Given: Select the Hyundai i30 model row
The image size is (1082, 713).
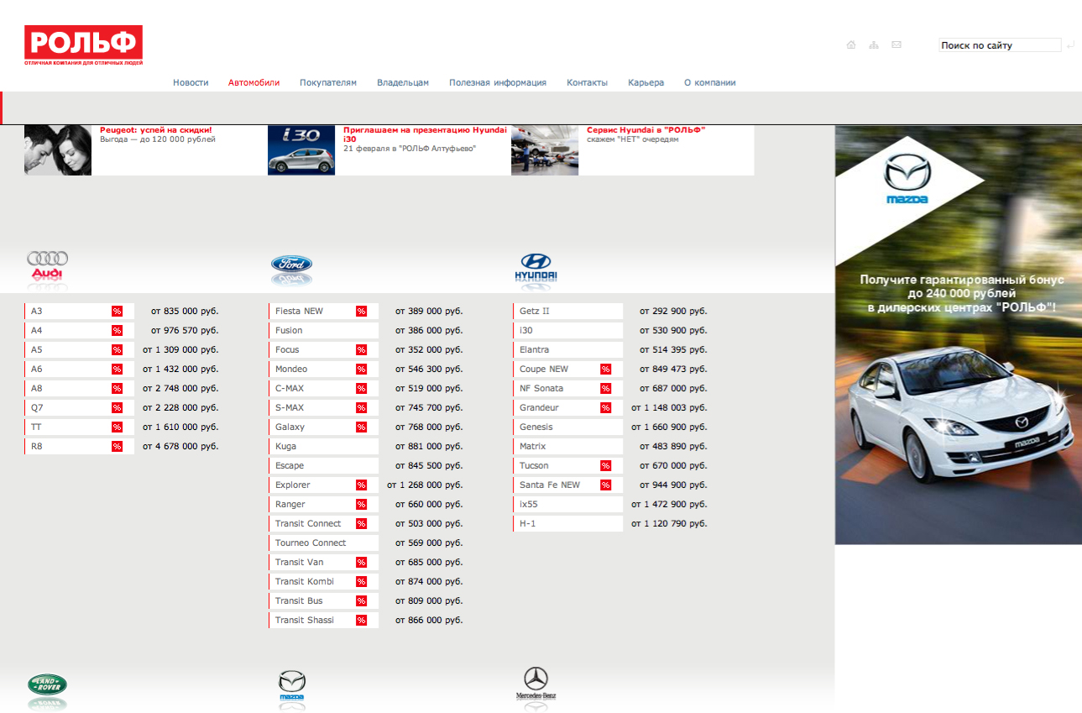Looking at the screenshot, I should pyautogui.click(x=567, y=331).
